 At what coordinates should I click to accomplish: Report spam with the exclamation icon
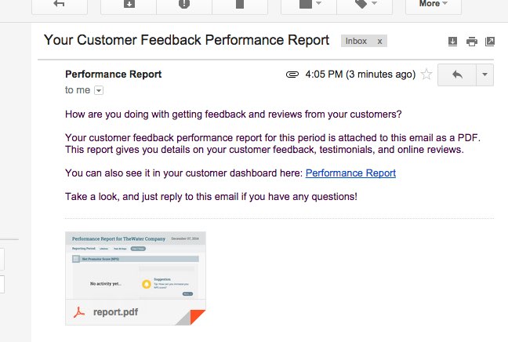point(184,5)
